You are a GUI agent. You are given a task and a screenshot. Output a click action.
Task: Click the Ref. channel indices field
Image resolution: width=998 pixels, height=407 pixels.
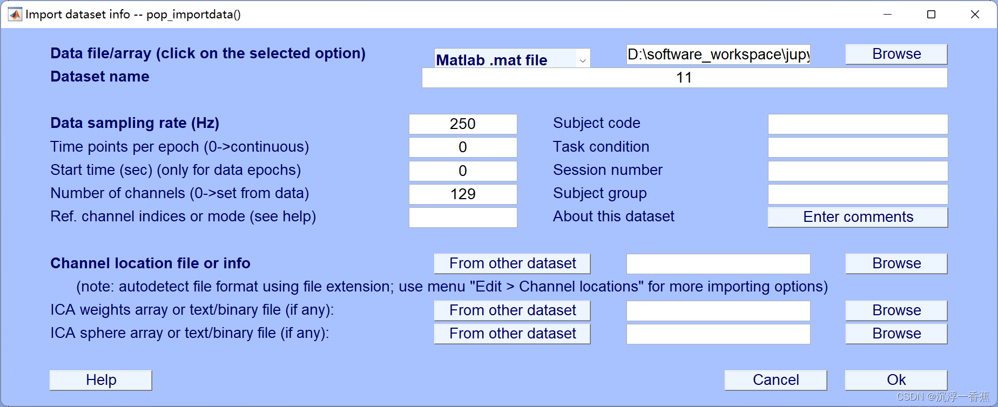[x=463, y=217]
